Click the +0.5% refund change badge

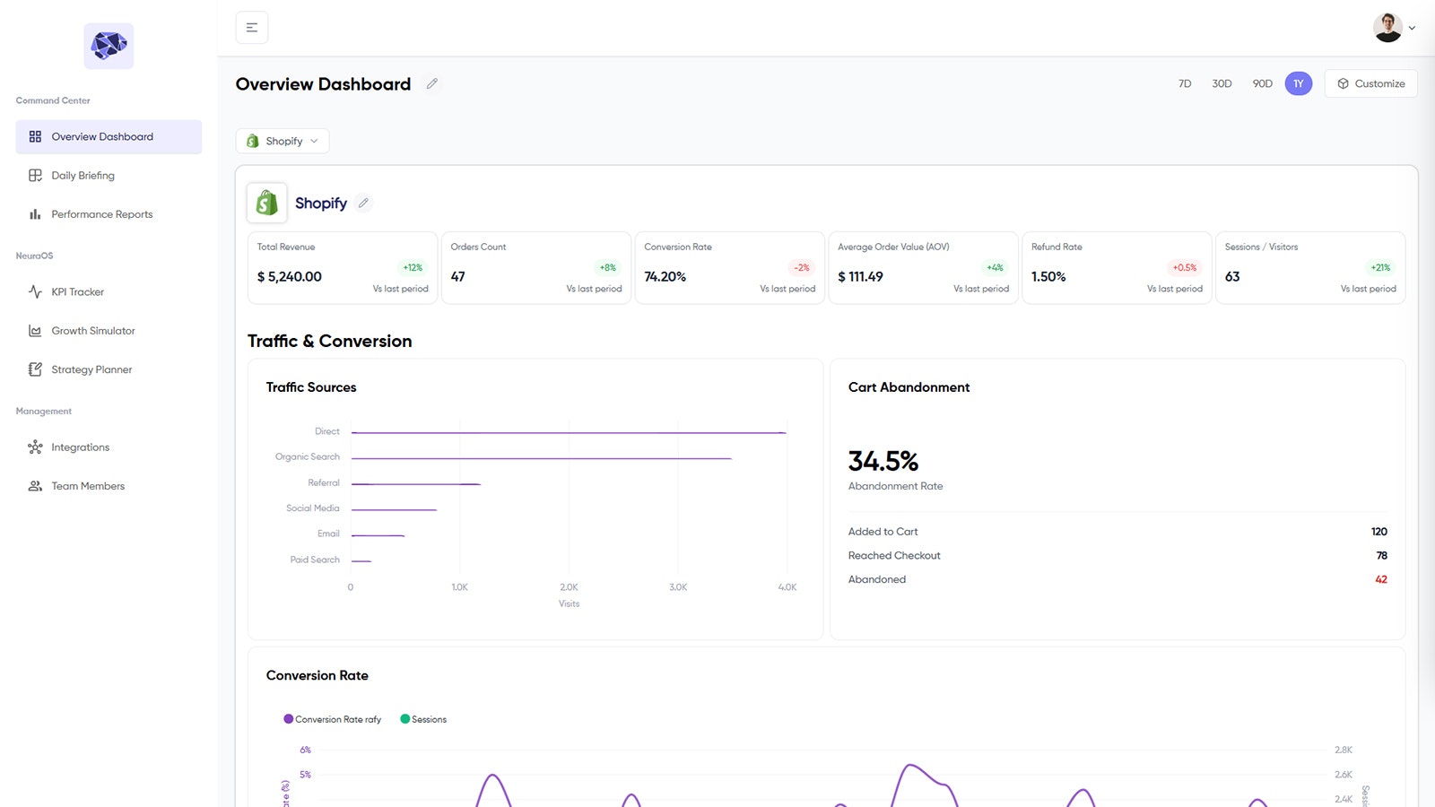[x=1185, y=267]
